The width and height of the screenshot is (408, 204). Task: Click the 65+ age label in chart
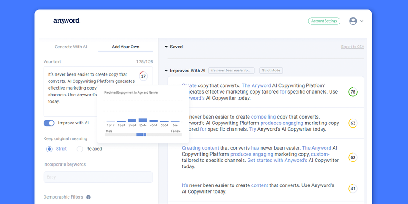click(175, 125)
